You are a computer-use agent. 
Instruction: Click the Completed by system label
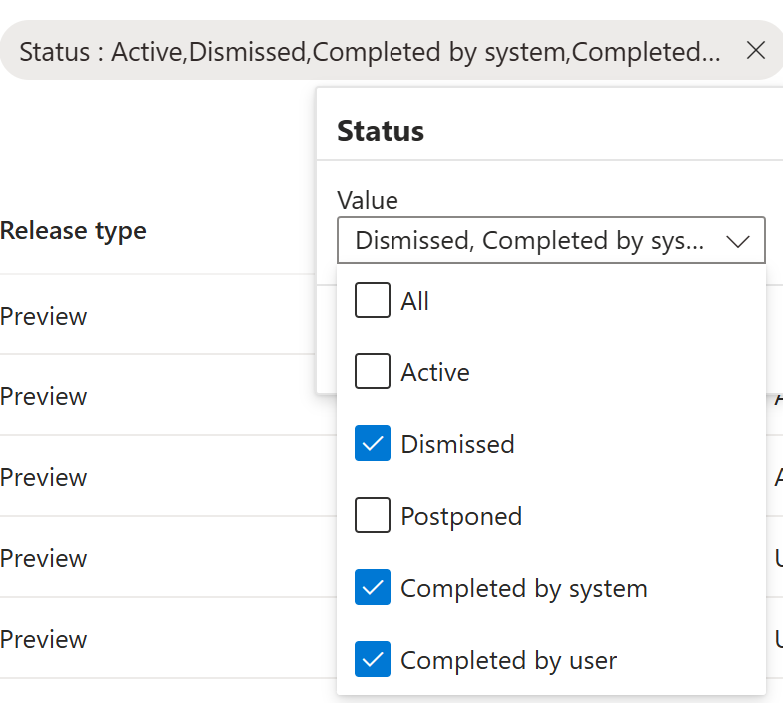(x=524, y=588)
